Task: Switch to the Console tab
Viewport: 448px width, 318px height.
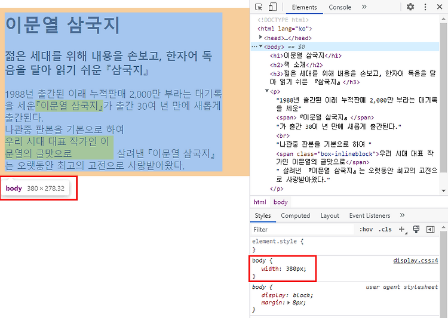Action: click(340, 7)
